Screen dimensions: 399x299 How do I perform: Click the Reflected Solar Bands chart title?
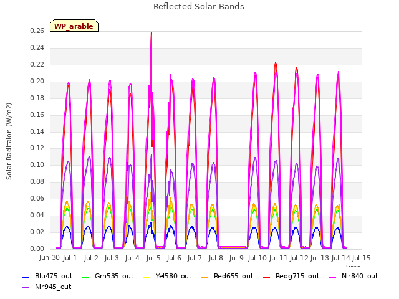[x=199, y=7]
